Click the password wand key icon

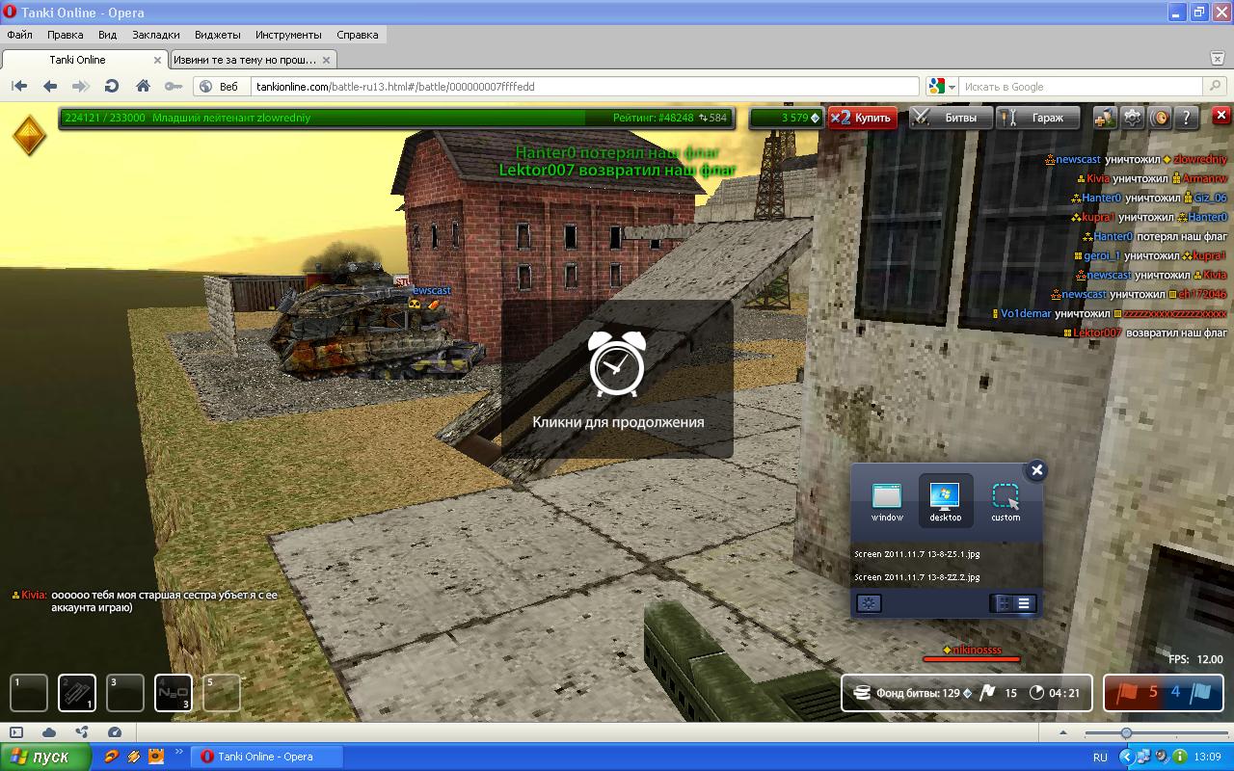[x=174, y=86]
